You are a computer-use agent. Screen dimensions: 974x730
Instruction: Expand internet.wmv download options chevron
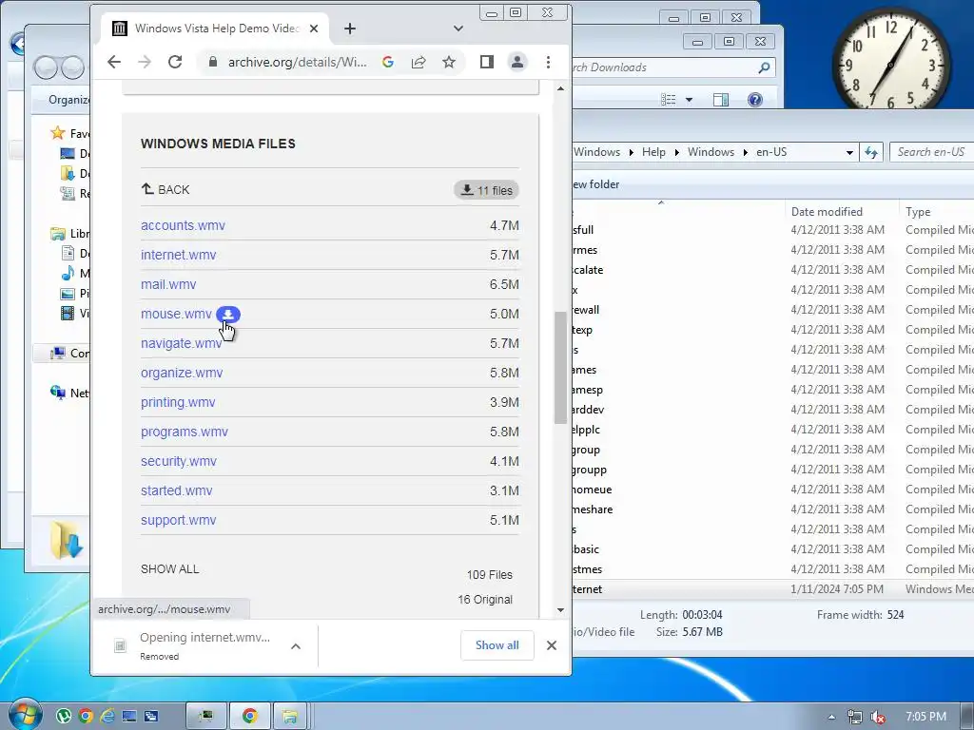click(296, 646)
